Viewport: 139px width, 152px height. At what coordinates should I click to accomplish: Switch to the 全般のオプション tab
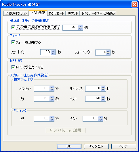point(16,13)
